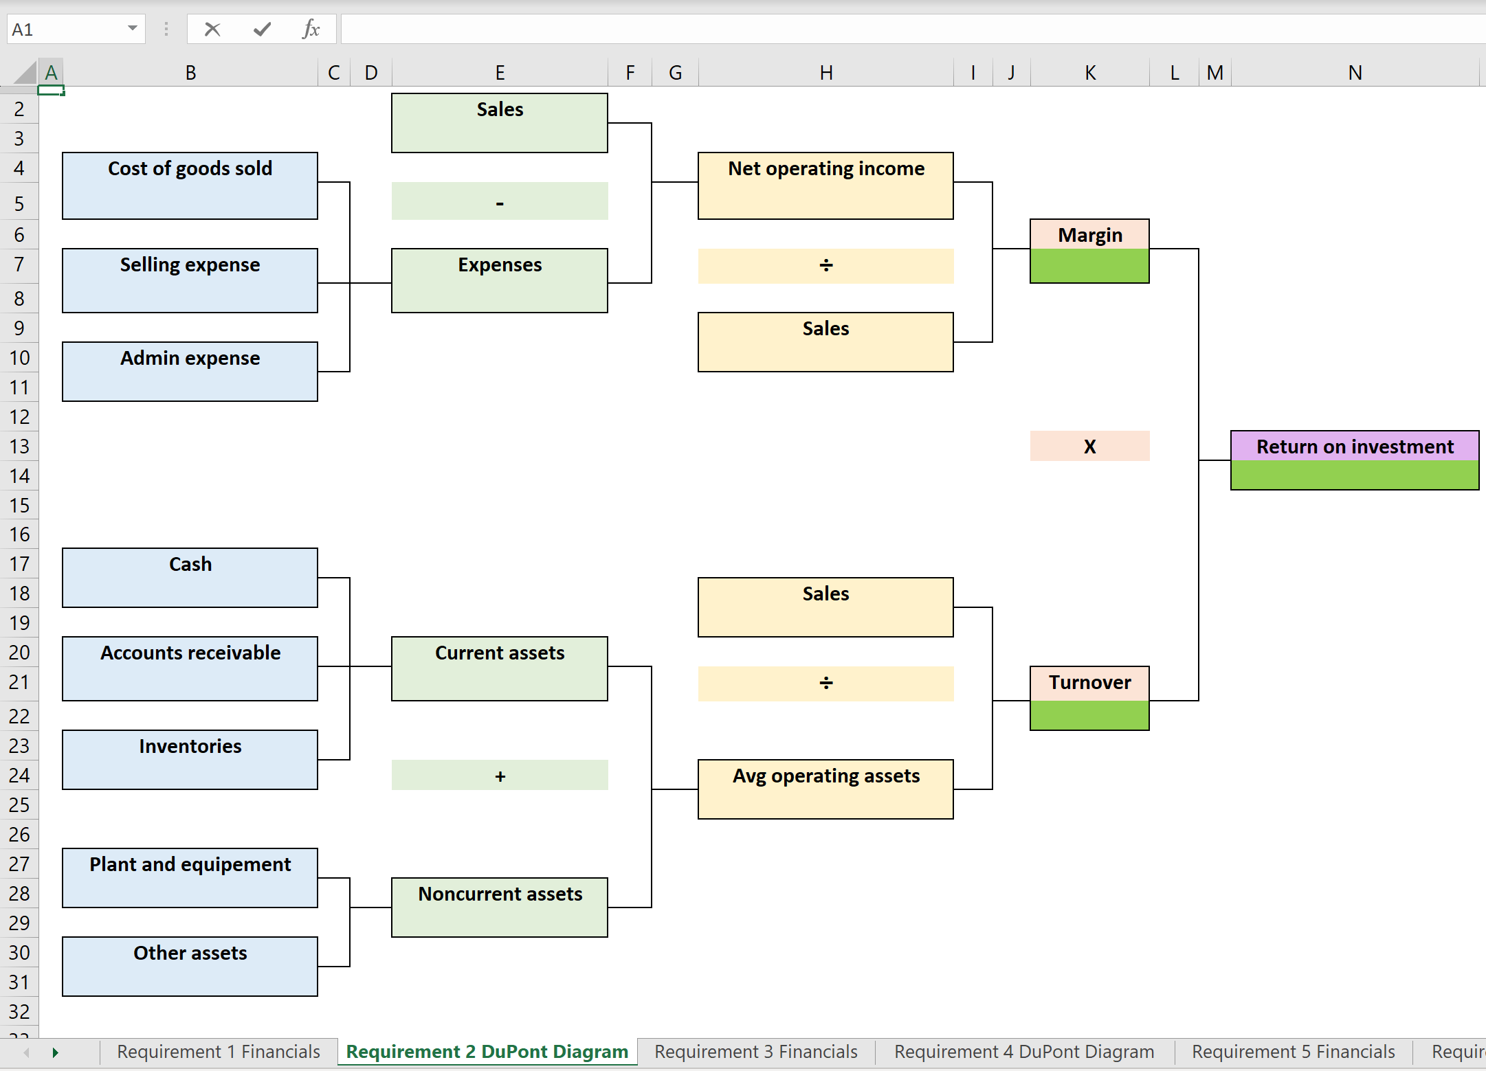This screenshot has height=1071, width=1486.
Task: Open the Name Box dropdown arrow
Action: point(133,29)
